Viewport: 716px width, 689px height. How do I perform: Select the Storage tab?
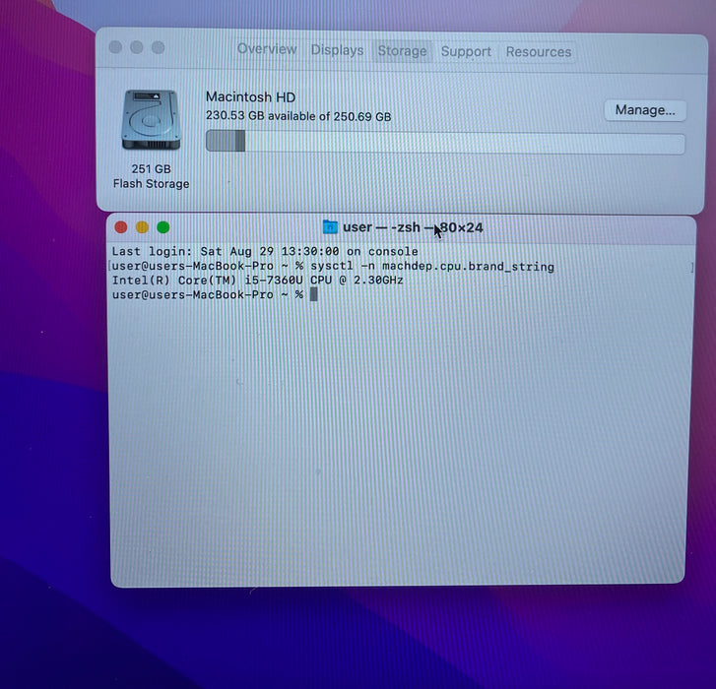[x=402, y=50]
